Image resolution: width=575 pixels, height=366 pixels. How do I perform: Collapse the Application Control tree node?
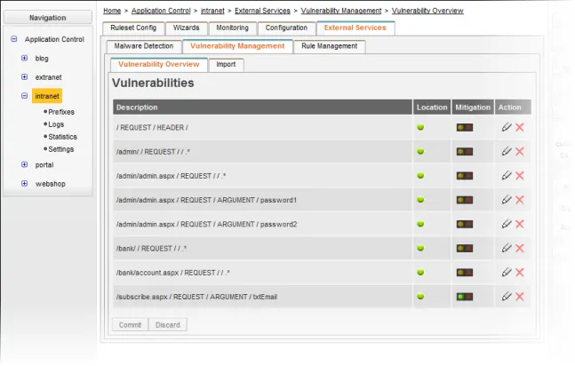click(14, 39)
